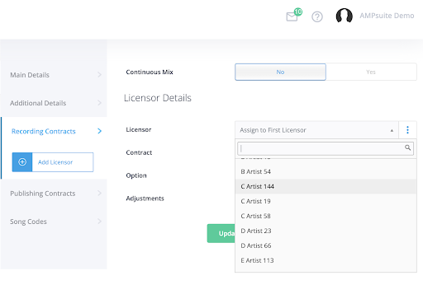Set Continuous Mix to Yes
This screenshot has width=423, height=299.
[371, 72]
